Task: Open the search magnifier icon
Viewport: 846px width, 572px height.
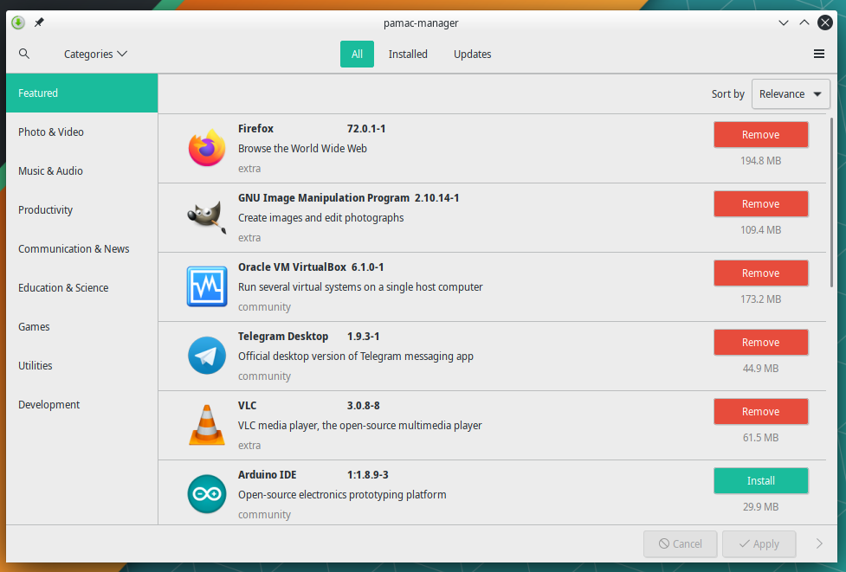Action: 24,53
